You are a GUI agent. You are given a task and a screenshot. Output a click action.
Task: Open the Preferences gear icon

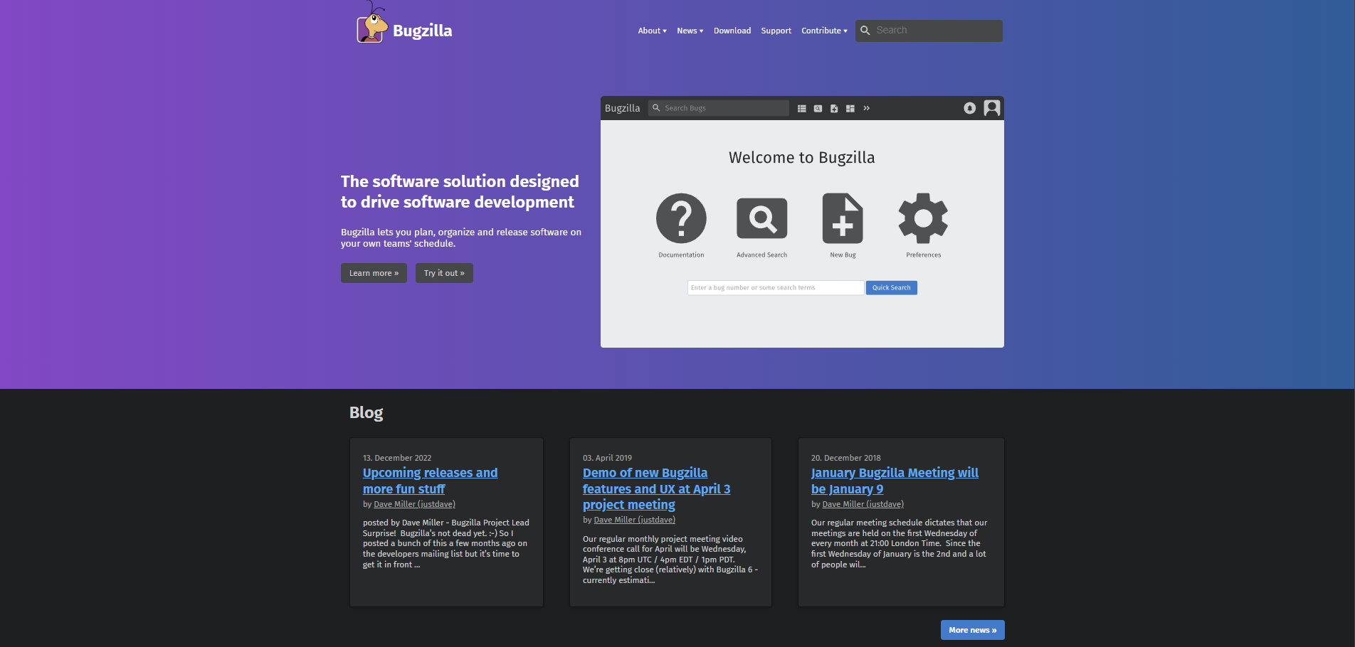[x=923, y=218]
